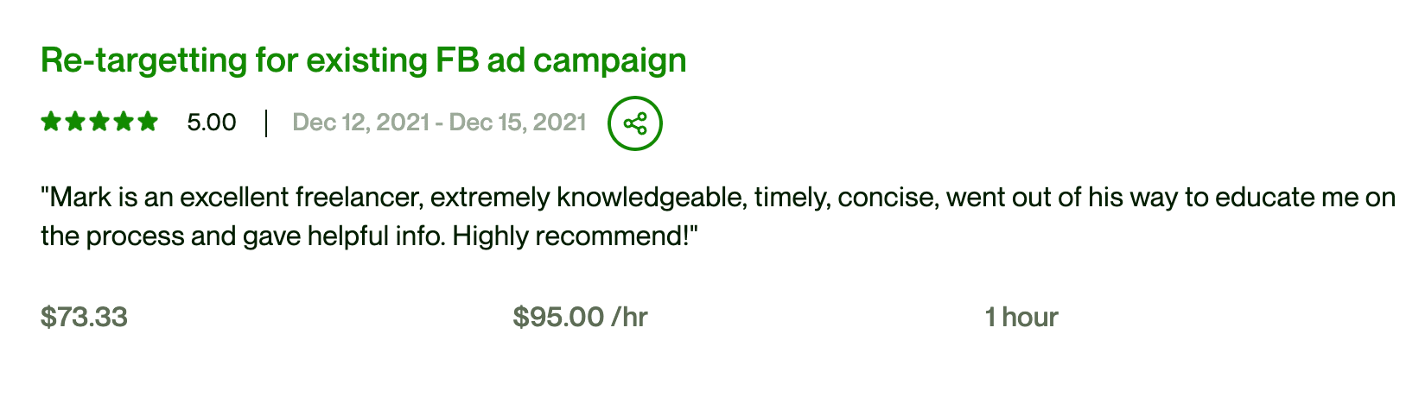Click the word "campaign" in the job title

(x=610, y=62)
